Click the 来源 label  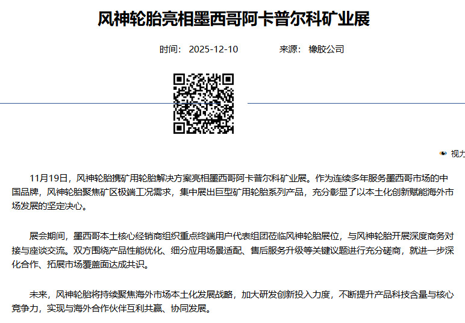(x=290, y=49)
